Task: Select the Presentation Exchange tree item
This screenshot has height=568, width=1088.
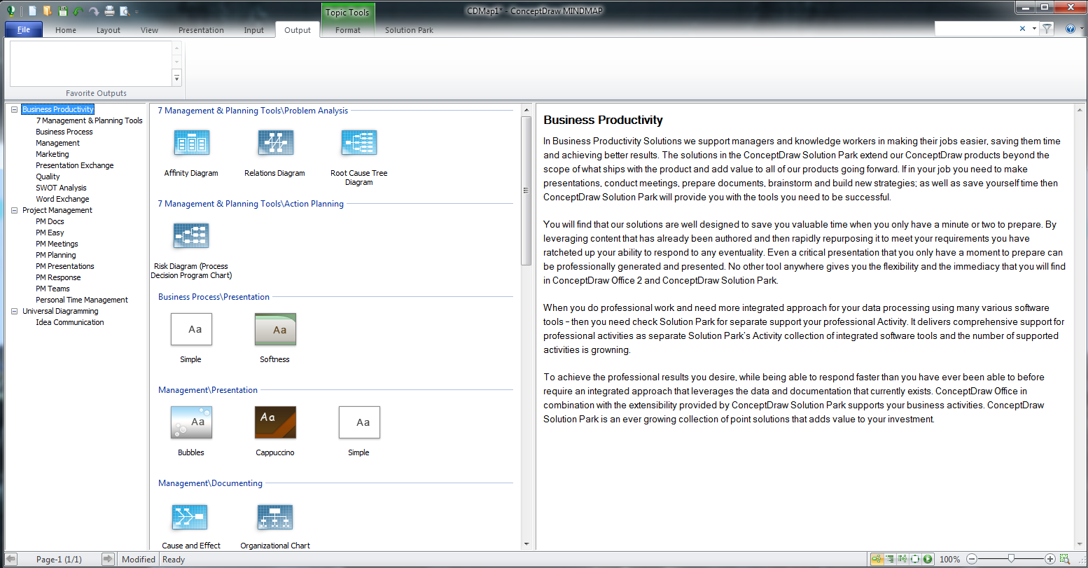Action: tap(75, 165)
